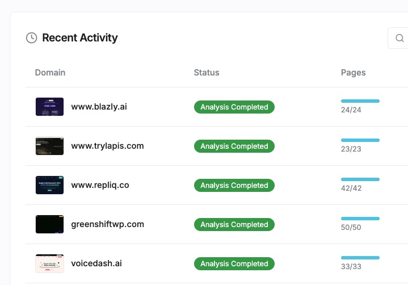Click the 23/23 pages progress bar
The image size is (408, 285).
pos(360,140)
